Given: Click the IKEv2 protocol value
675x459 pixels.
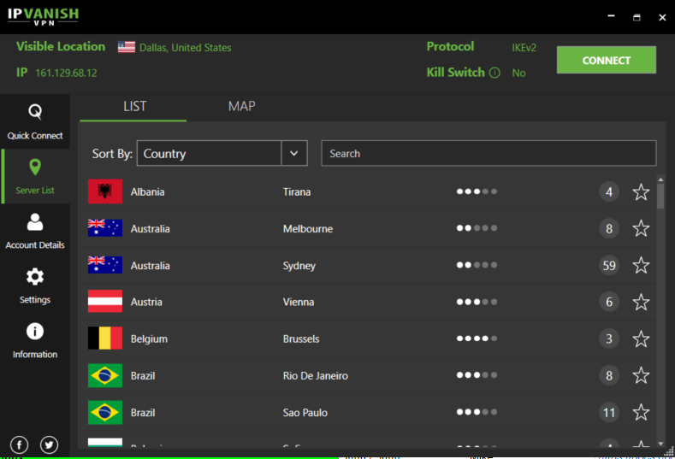Looking at the screenshot, I should 524,48.
